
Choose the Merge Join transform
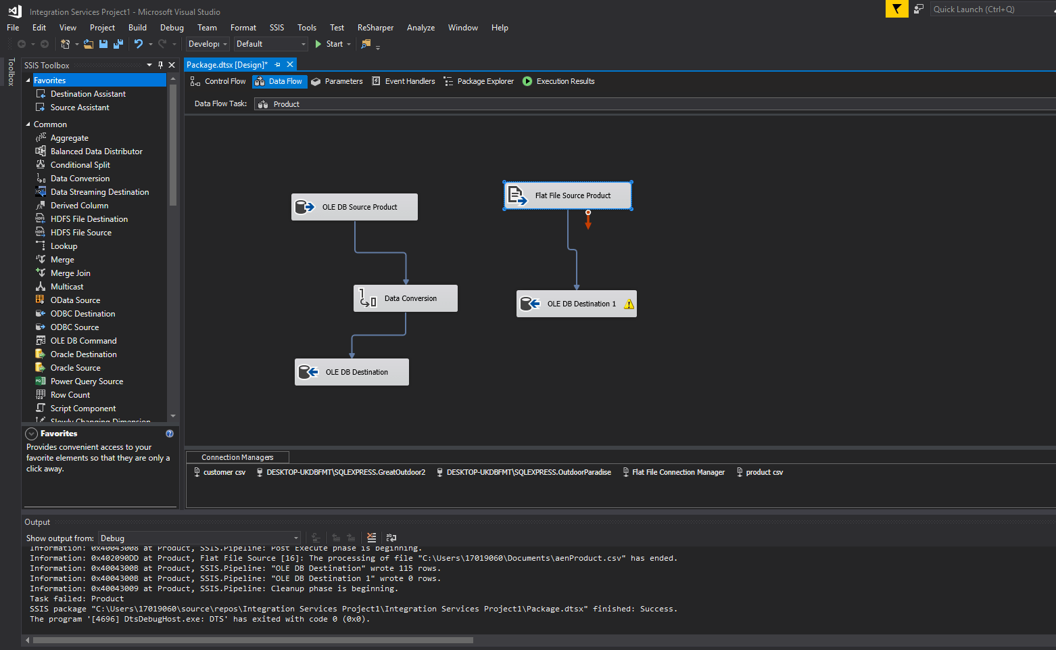[70, 273]
